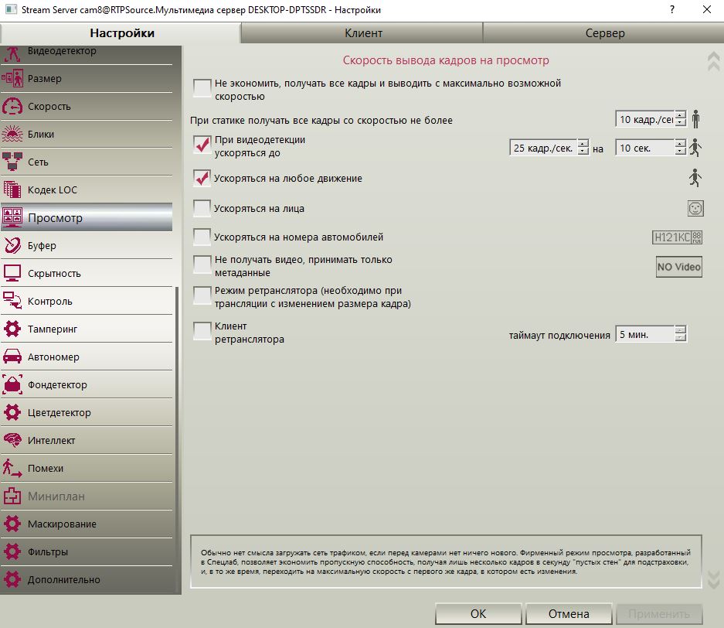
Task: Select the Тамперинг gear icon
Action: click(12, 329)
